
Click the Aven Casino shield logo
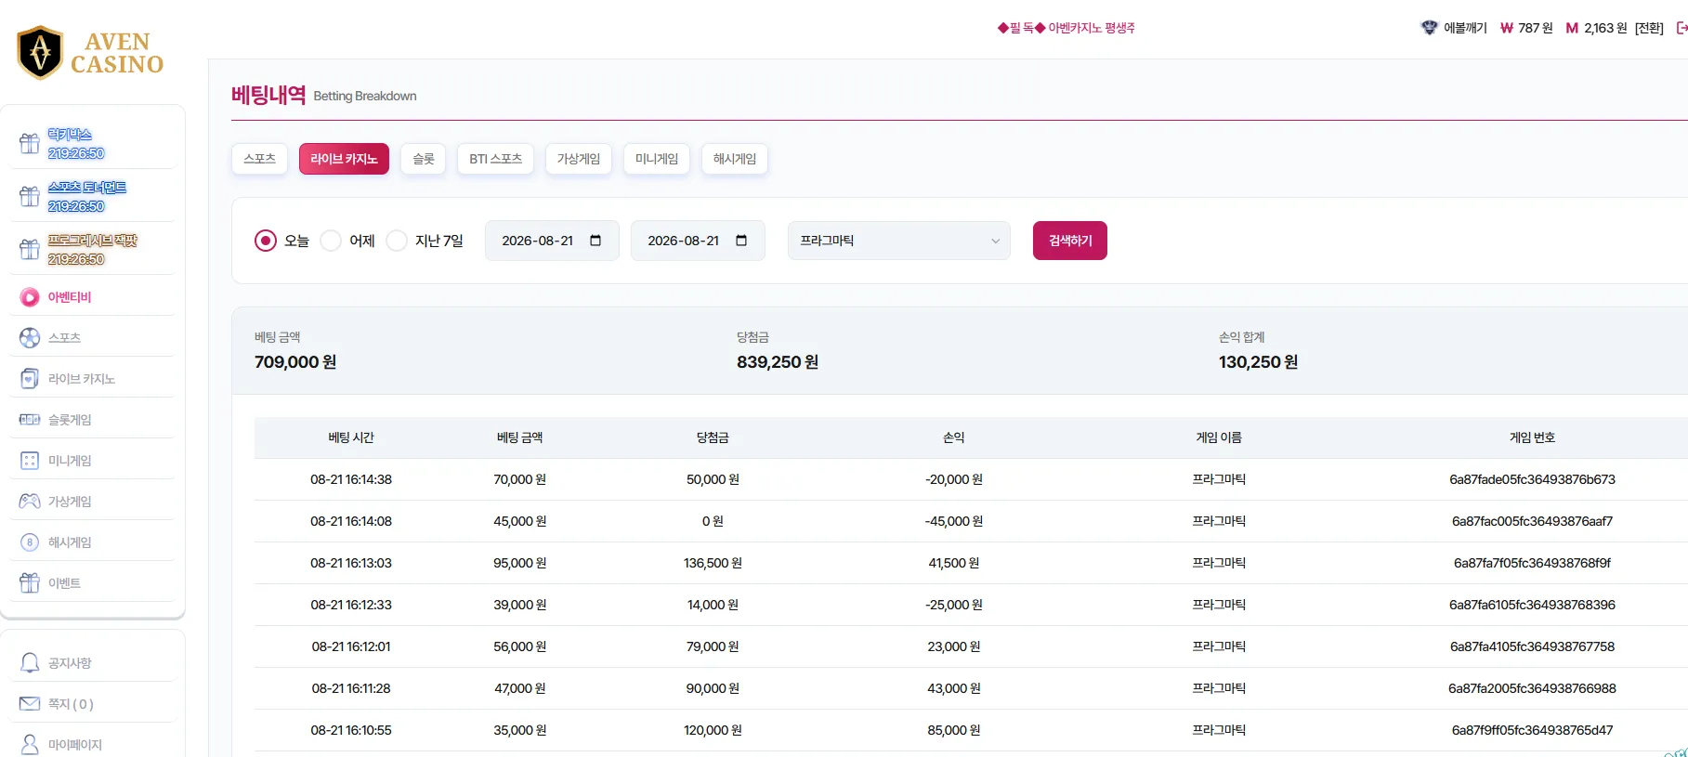pyautogui.click(x=40, y=52)
